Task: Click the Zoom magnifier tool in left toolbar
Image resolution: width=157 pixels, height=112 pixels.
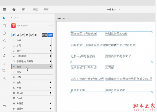Action: click(4, 78)
